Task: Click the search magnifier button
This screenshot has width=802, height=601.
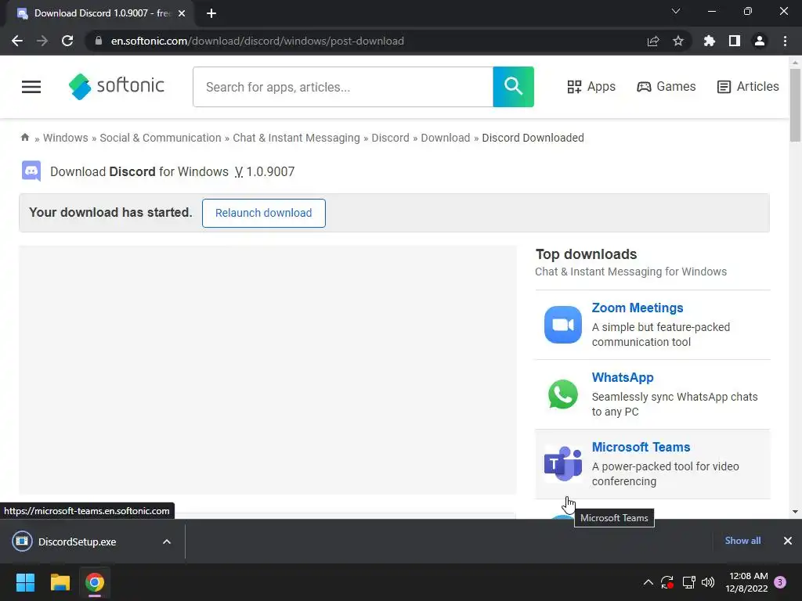Action: (514, 87)
